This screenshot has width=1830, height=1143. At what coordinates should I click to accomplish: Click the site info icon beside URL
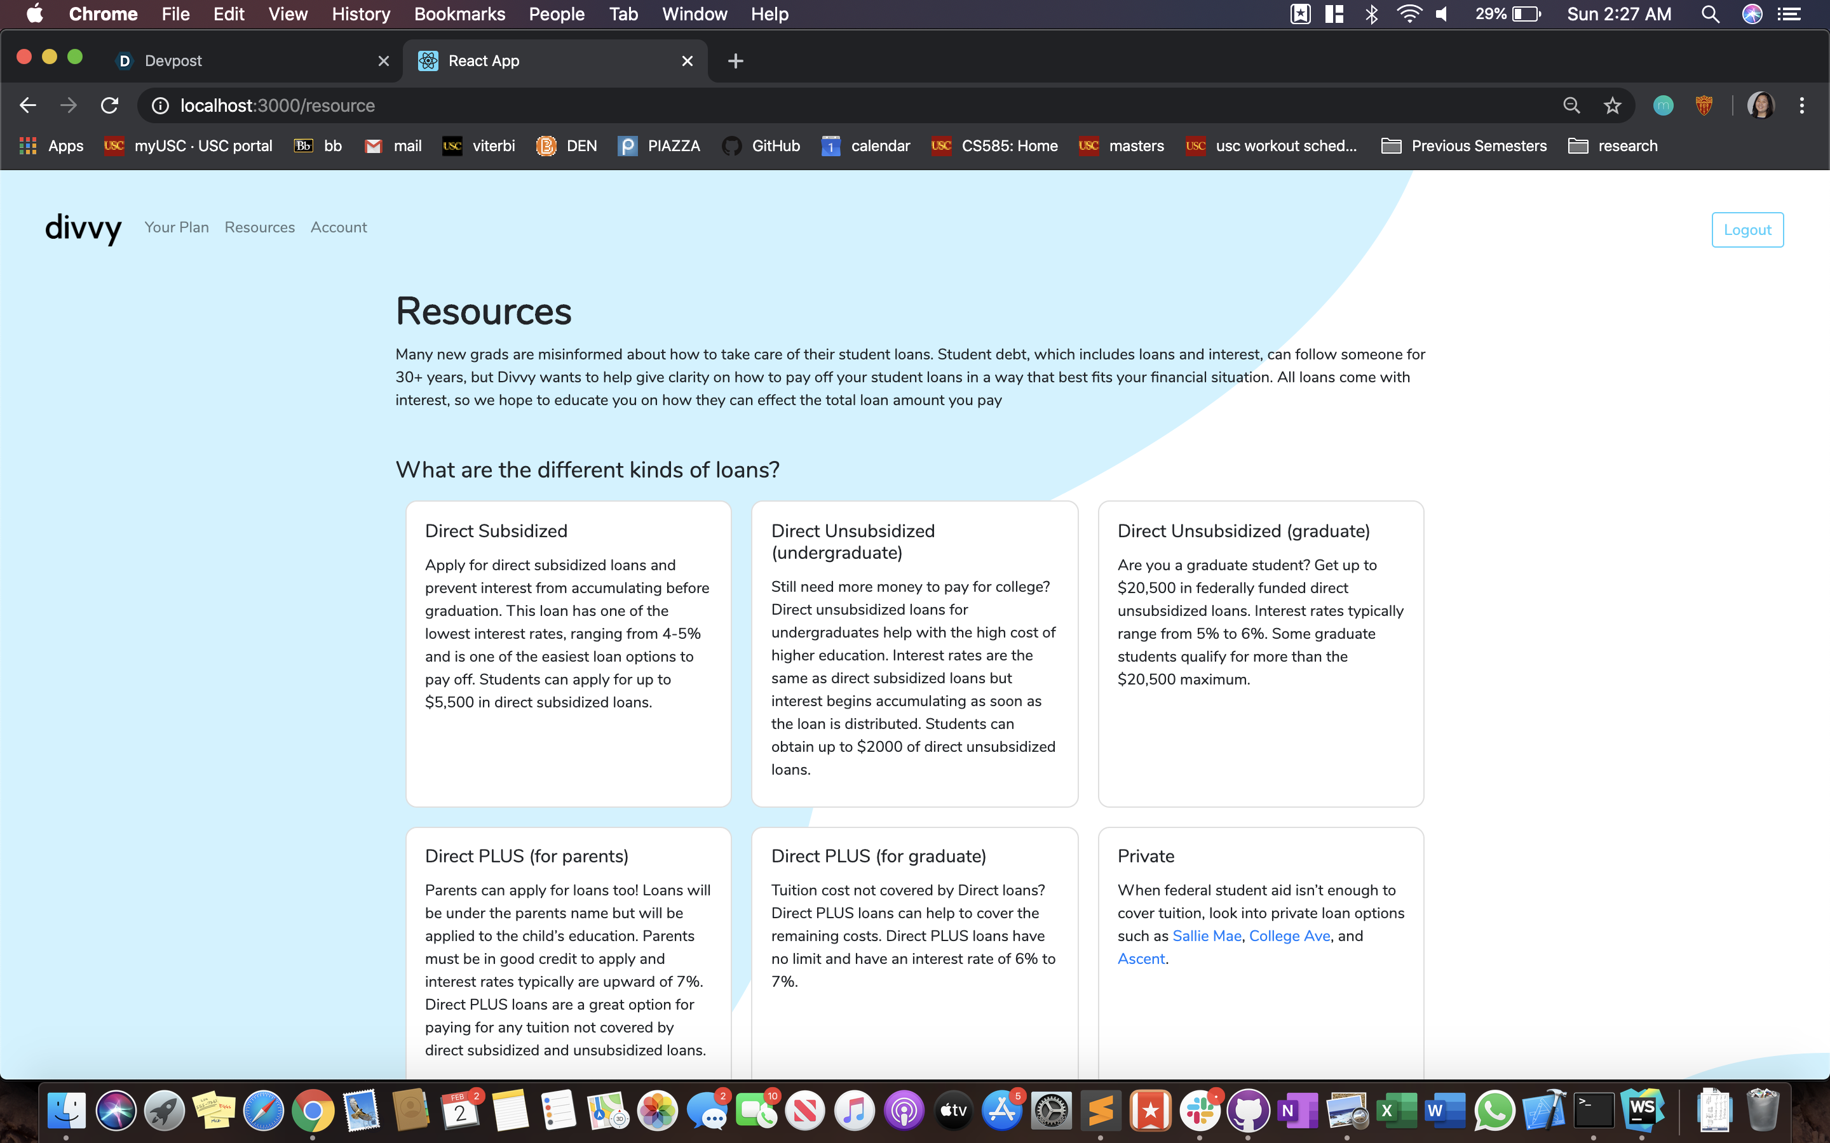pos(160,106)
